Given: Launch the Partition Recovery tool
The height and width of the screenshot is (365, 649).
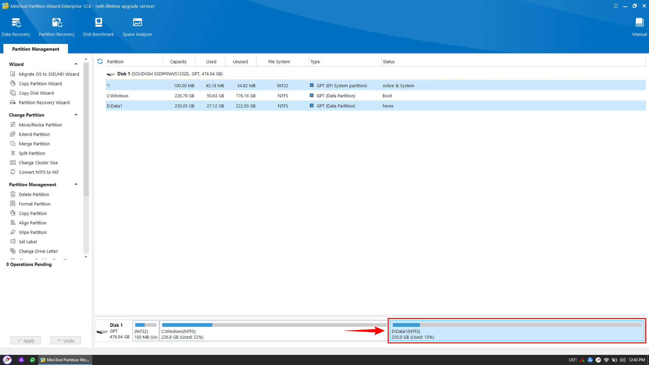Looking at the screenshot, I should click(x=56, y=26).
